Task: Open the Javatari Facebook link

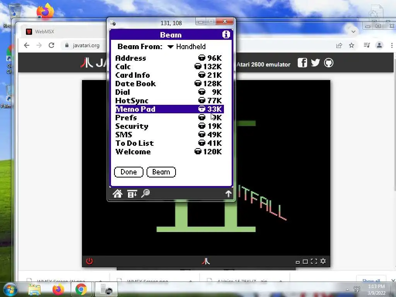Action: [x=302, y=63]
